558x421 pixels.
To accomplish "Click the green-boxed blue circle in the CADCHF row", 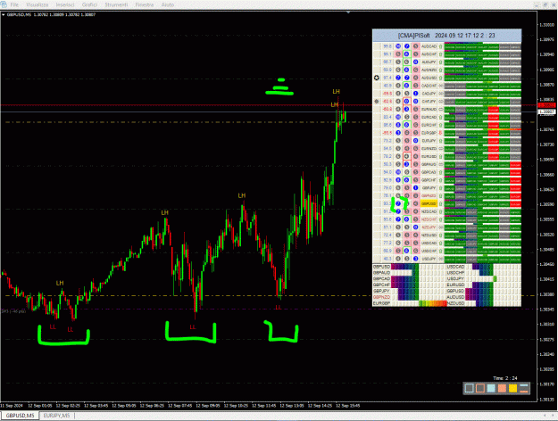I will [407, 86].
